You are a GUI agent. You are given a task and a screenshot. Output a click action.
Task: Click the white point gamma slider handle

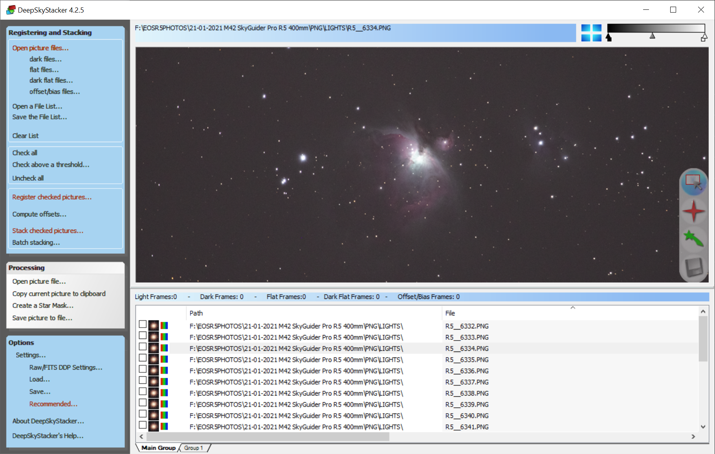pos(704,37)
